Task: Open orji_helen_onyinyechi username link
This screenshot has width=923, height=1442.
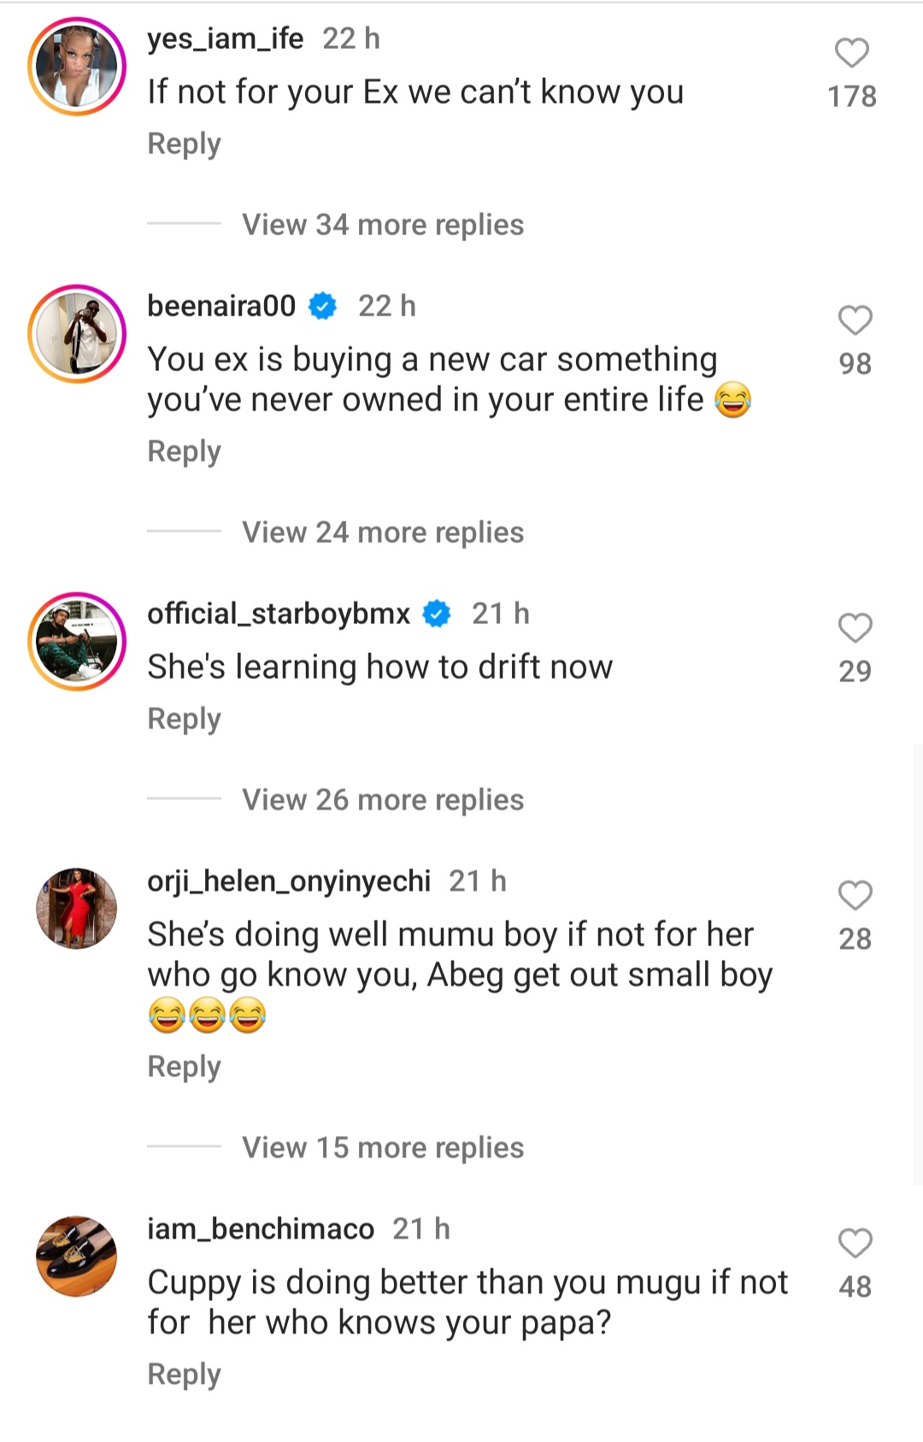Action: 289,881
